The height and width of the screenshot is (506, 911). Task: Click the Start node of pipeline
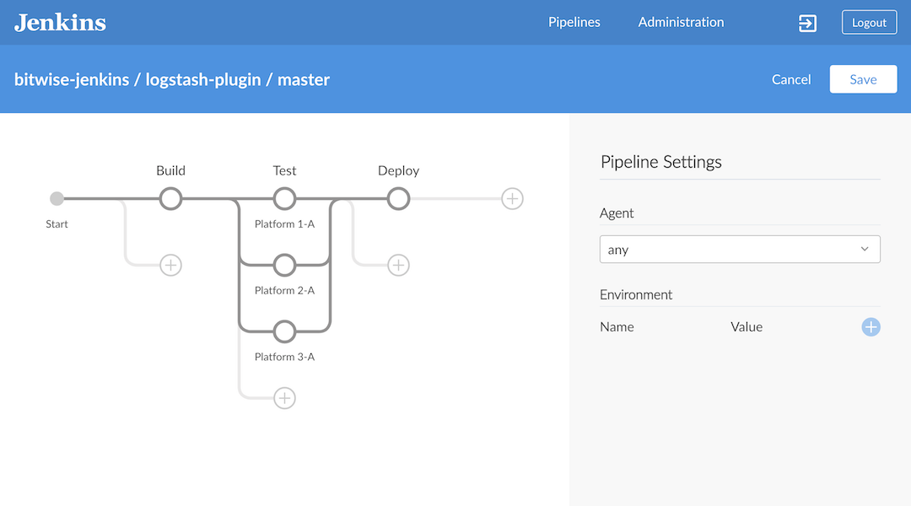57,199
